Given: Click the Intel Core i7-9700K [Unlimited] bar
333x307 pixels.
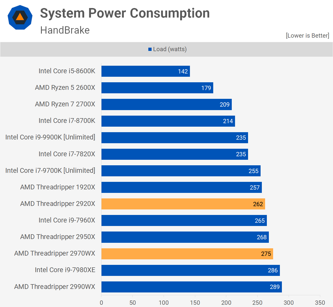Looking at the screenshot, I should pyautogui.click(x=181, y=171).
